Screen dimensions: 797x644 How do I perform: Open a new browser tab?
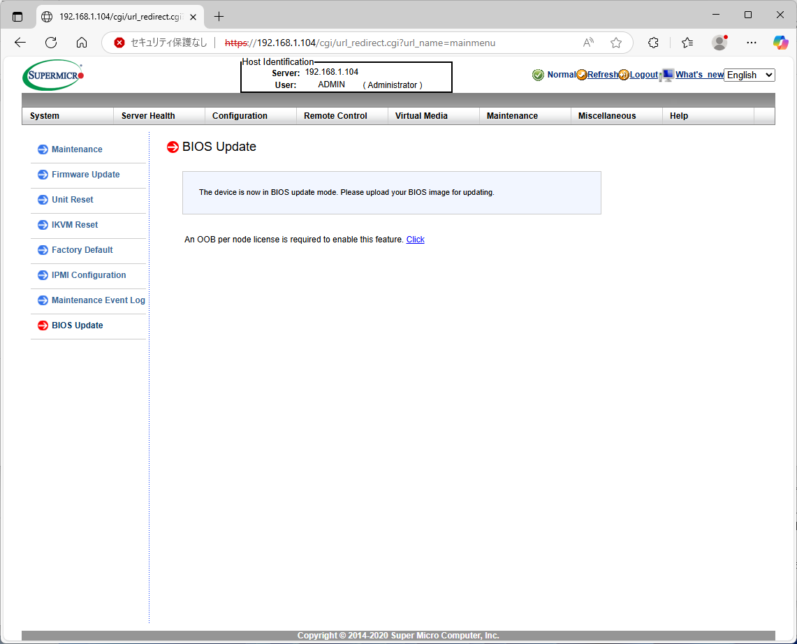(219, 16)
